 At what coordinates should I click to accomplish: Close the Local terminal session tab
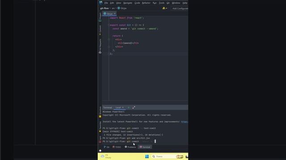click(123, 108)
